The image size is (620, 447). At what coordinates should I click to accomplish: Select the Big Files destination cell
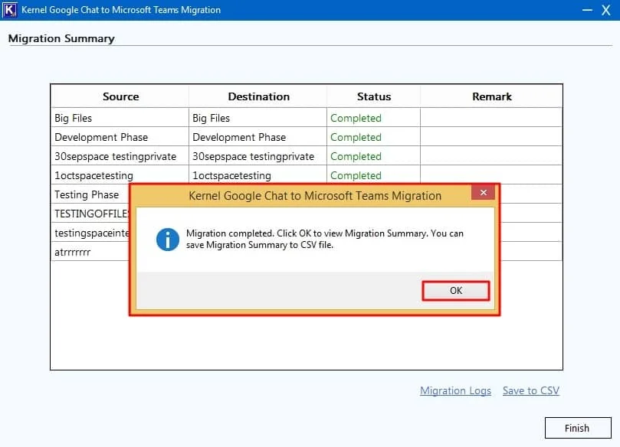click(x=258, y=118)
